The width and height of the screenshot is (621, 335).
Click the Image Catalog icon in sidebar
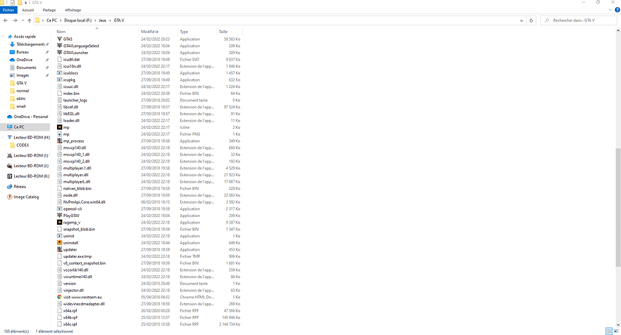(10, 197)
